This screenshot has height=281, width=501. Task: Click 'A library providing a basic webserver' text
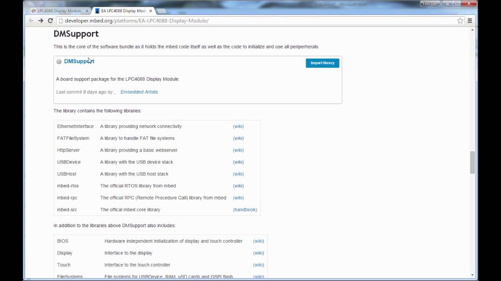click(139, 150)
